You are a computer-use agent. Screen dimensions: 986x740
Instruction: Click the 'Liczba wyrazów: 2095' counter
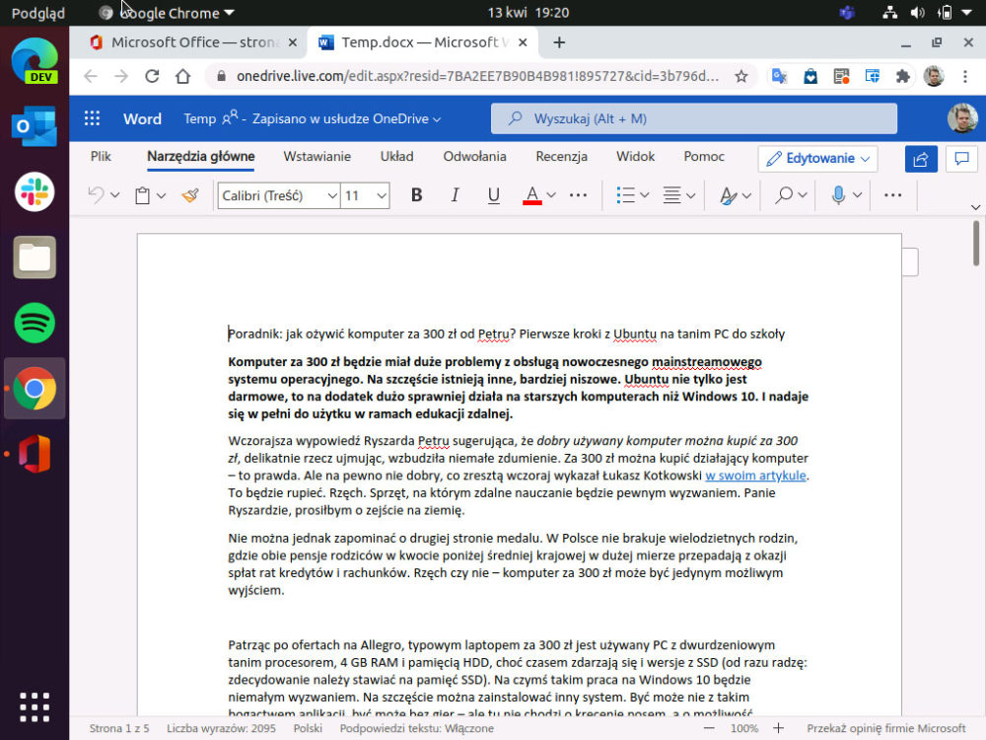221,729
